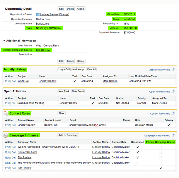This screenshot has height=178, width=179.
Task: Click the Contact Roles help question-mark icon
Action: [173, 113]
